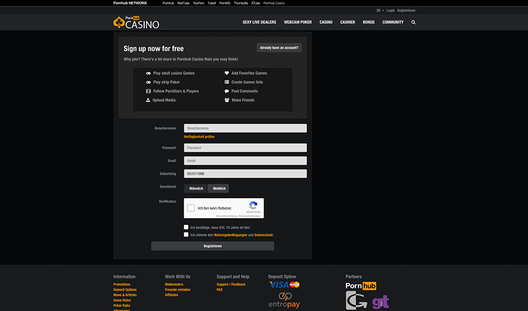Click the reCAPTCHA logo icon
The width and height of the screenshot is (528, 311).
point(253,206)
